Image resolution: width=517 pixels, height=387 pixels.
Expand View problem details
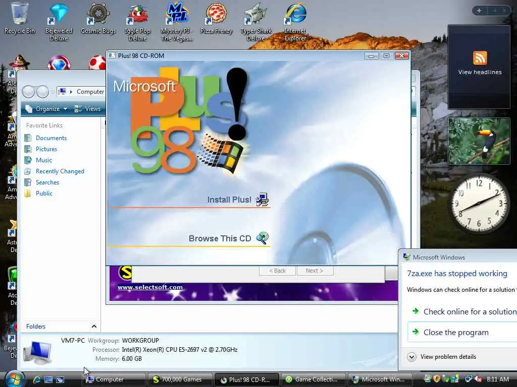click(x=442, y=357)
